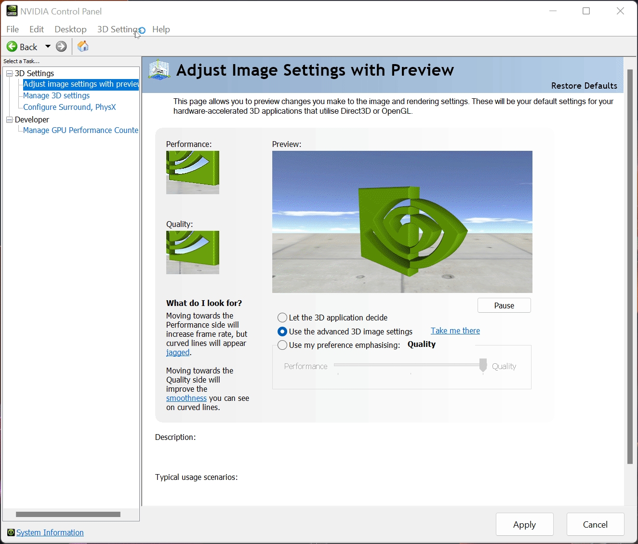Click the Home icon in toolbar
Screen dimensions: 638x544
pos(83,46)
